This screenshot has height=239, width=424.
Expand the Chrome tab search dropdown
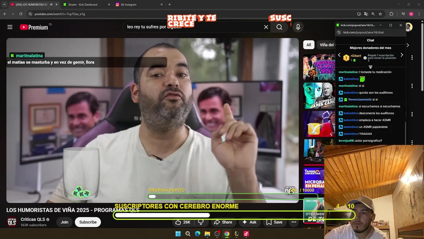click(x=4, y=5)
